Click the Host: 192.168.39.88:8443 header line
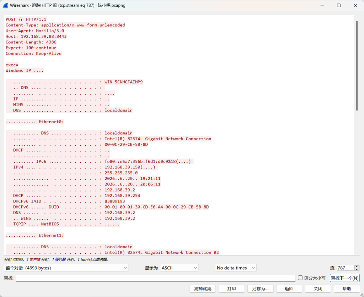364x297 pixels. [x=36, y=37]
